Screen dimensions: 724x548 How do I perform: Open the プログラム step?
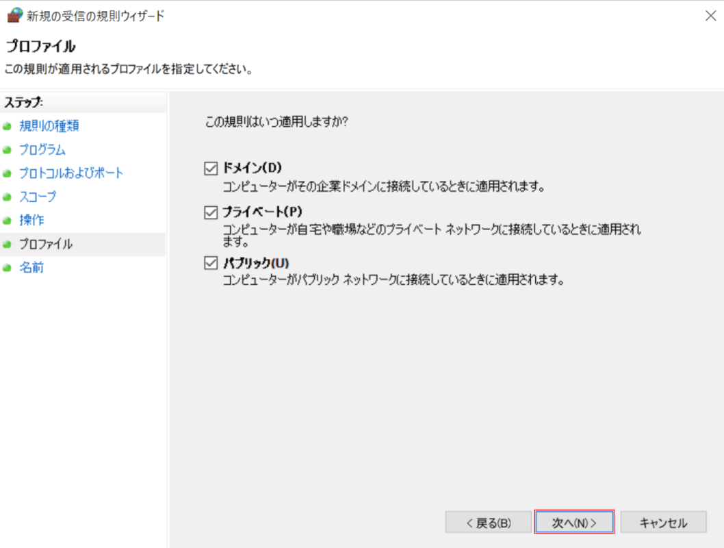click(42, 150)
